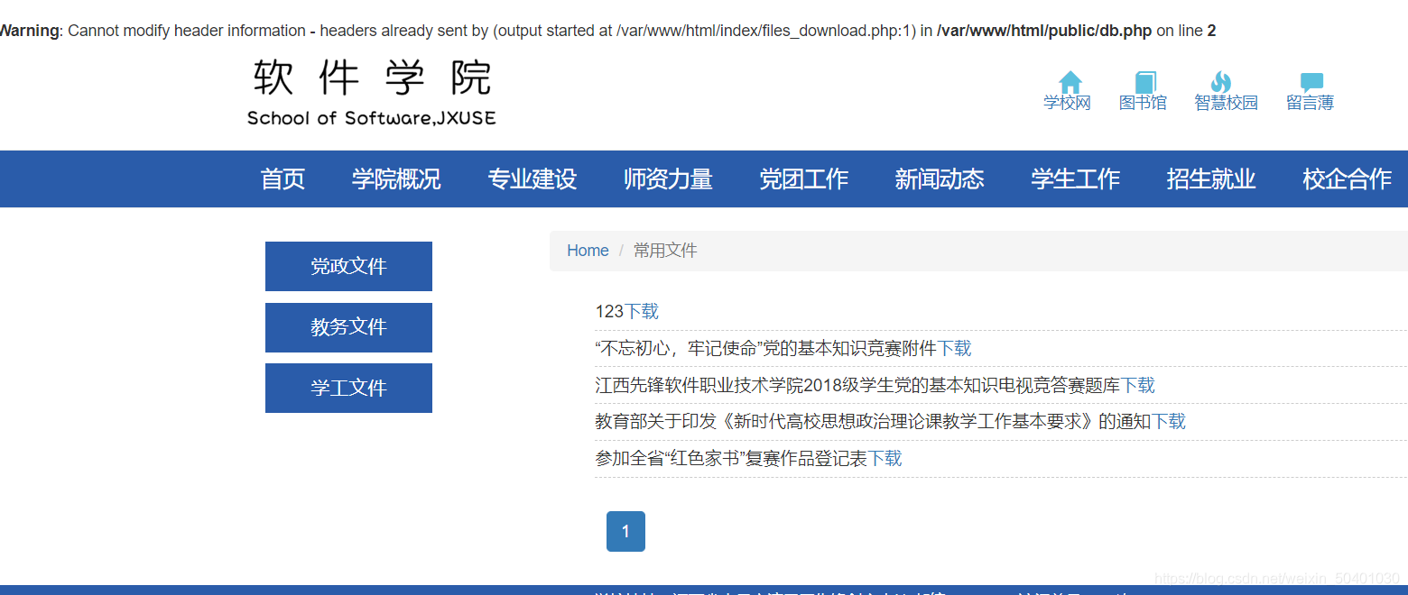Select 党团工作 from the navbar
The image size is (1408, 595).
[x=803, y=178]
